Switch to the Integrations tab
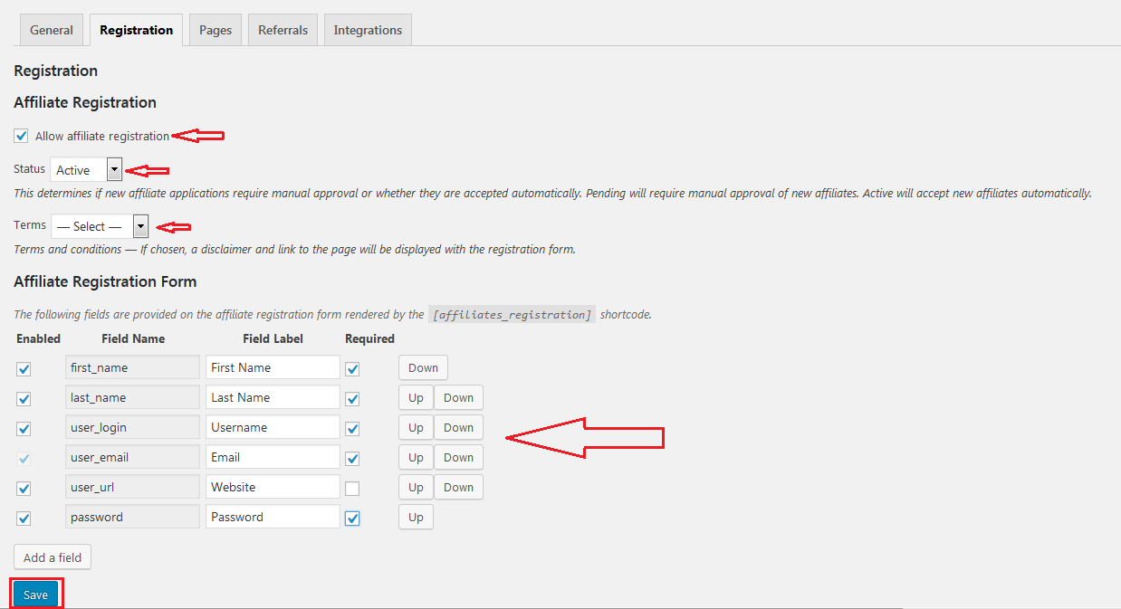The image size is (1121, 609). [368, 30]
